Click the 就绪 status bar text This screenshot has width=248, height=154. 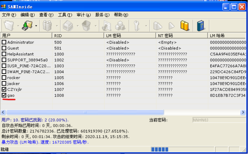tap(4, 149)
